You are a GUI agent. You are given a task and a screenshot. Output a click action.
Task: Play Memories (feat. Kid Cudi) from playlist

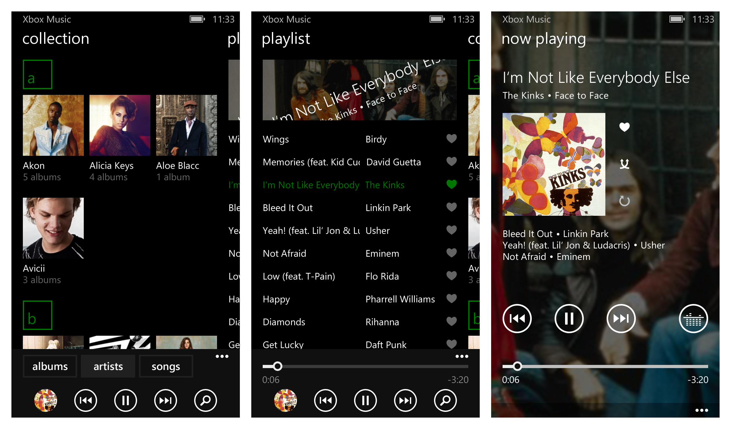point(311,162)
